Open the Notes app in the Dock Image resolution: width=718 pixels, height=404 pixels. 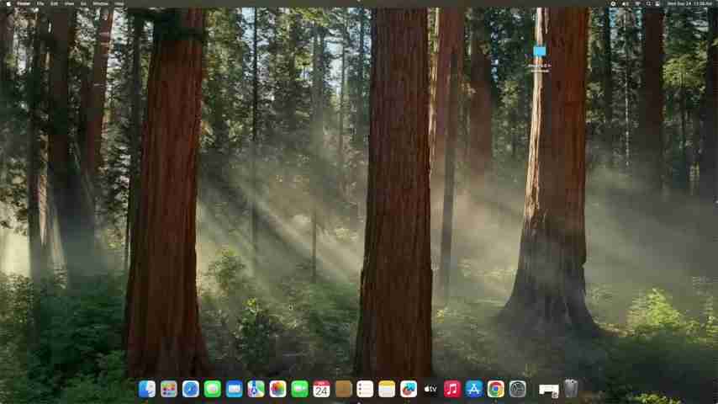coord(387,389)
